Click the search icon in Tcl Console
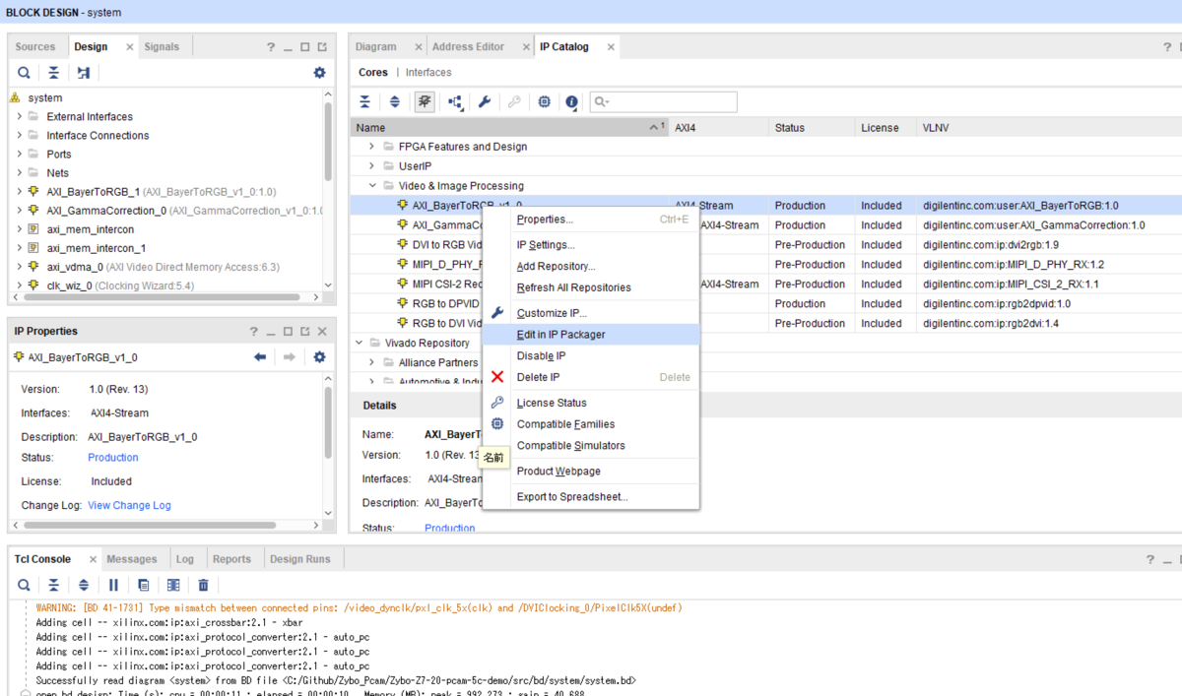 pos(24,585)
